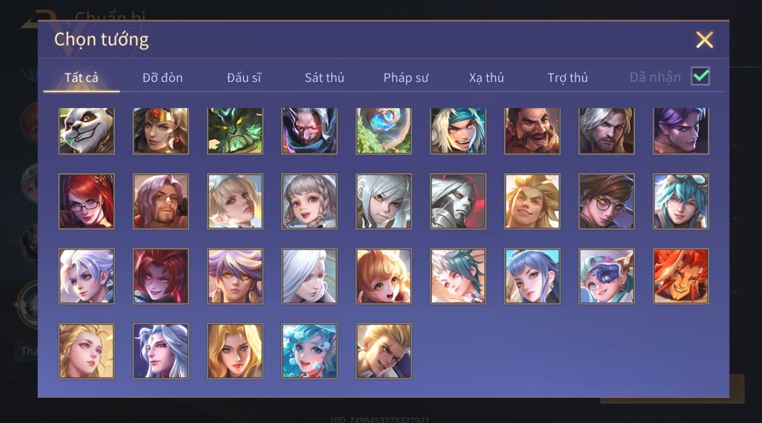Filter heroes by Xạ thủ
The image size is (762, 423).
[486, 78]
